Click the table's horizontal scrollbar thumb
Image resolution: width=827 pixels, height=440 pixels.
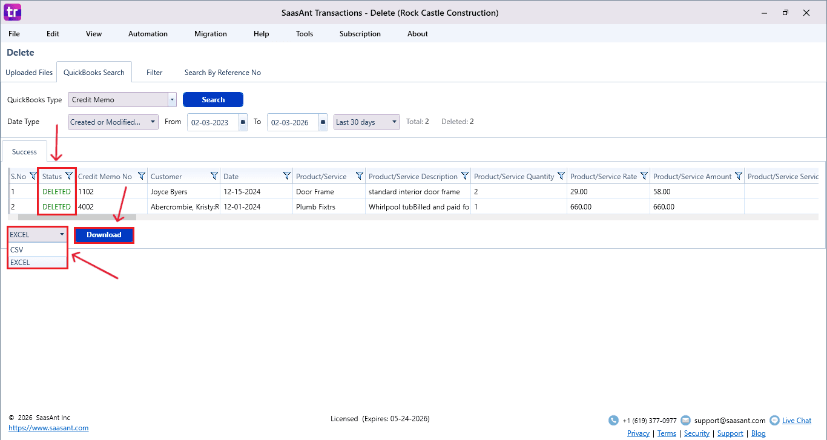click(x=77, y=217)
